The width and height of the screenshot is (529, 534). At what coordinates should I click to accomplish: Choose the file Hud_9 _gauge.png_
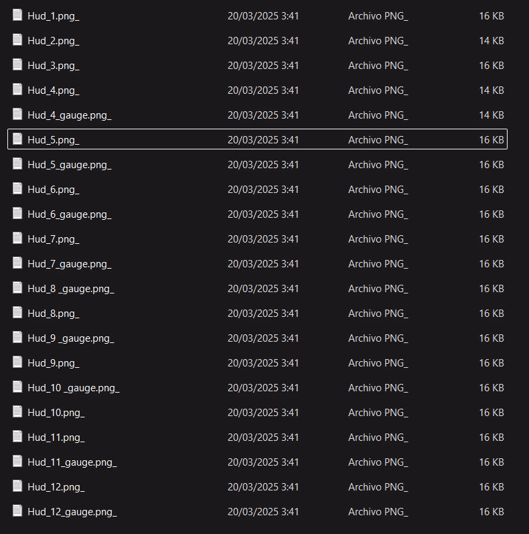coord(71,338)
